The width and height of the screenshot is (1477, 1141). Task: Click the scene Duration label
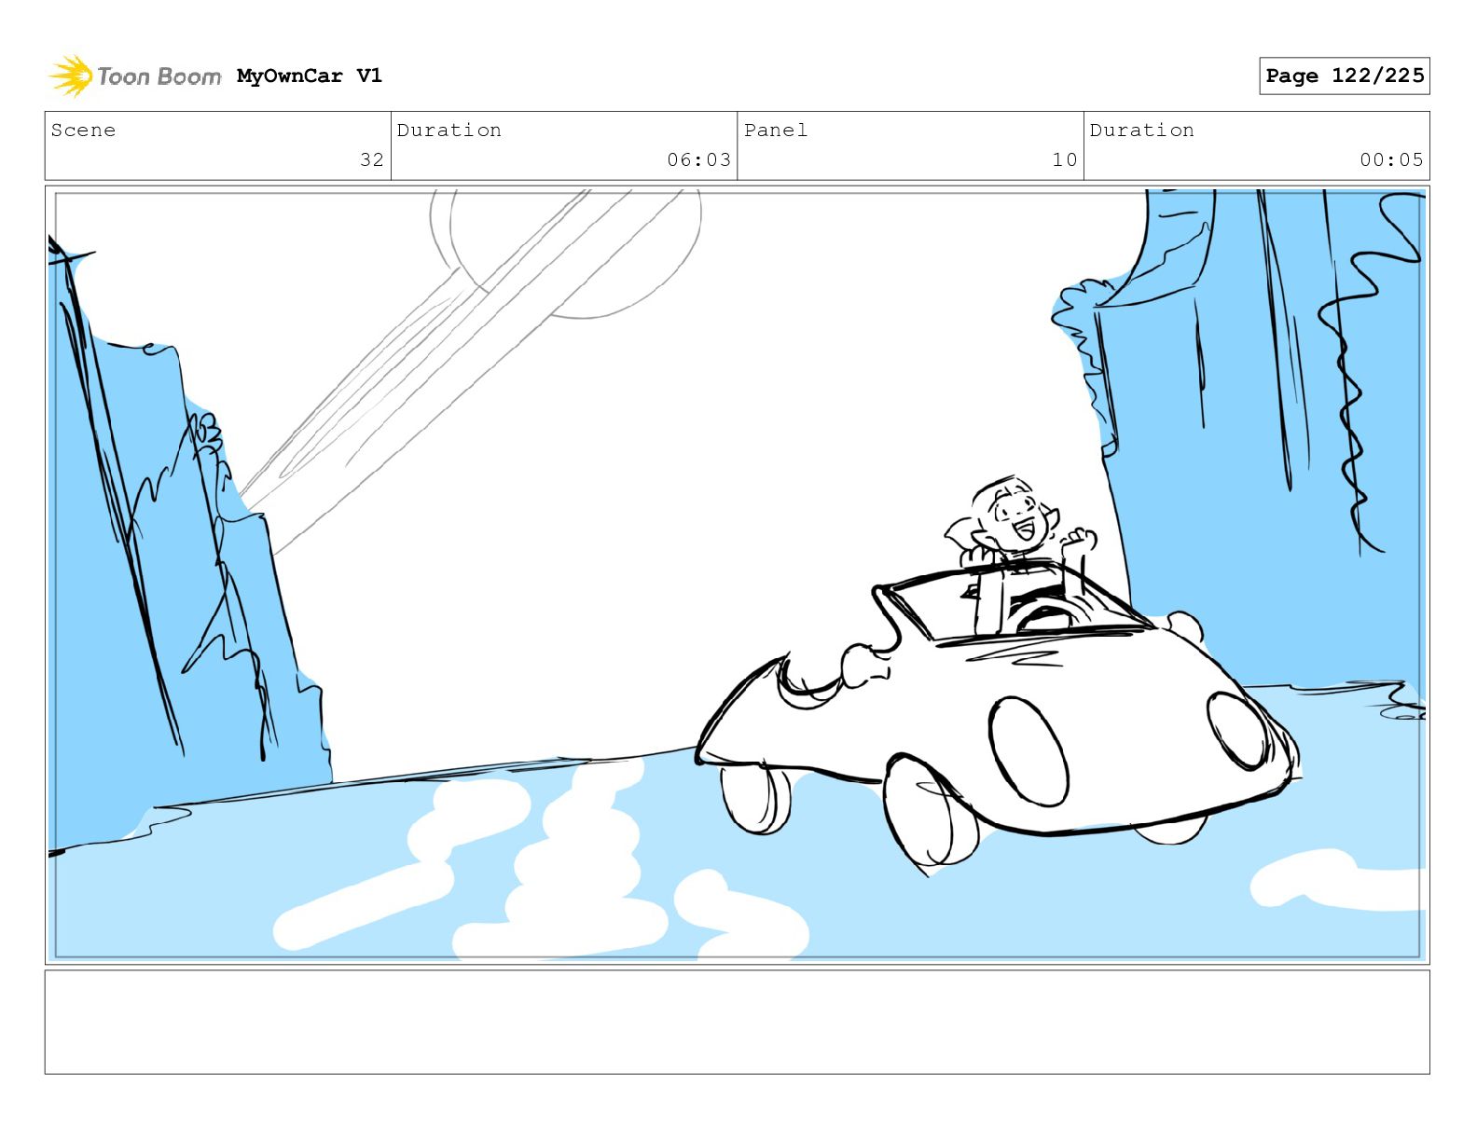pyautogui.click(x=449, y=131)
